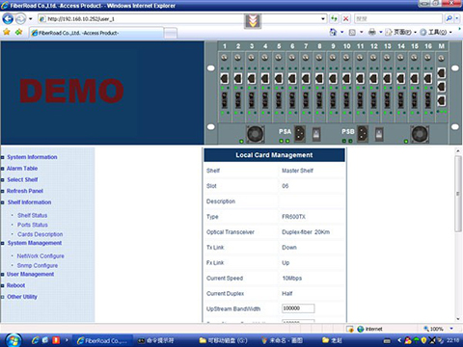
Task: Expand the System Management menu section
Action: click(x=35, y=243)
